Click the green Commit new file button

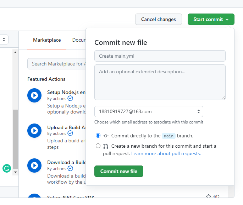[x=119, y=171]
